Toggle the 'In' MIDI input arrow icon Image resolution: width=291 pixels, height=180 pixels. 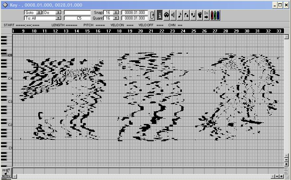pos(207,15)
